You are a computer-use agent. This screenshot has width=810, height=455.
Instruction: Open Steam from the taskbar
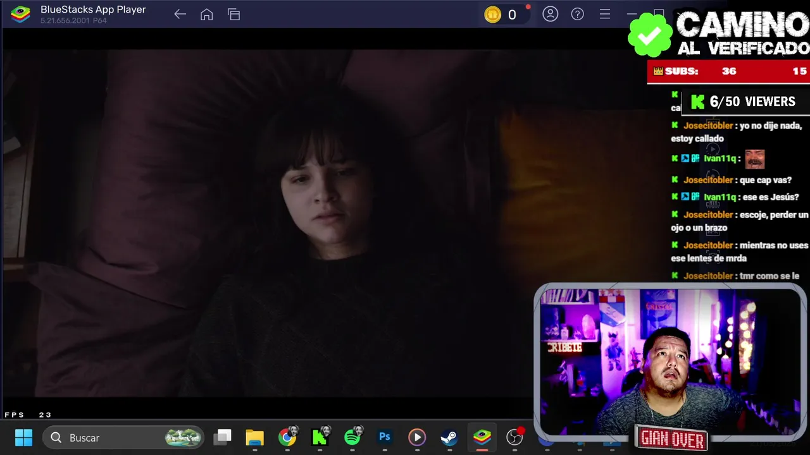[449, 437]
